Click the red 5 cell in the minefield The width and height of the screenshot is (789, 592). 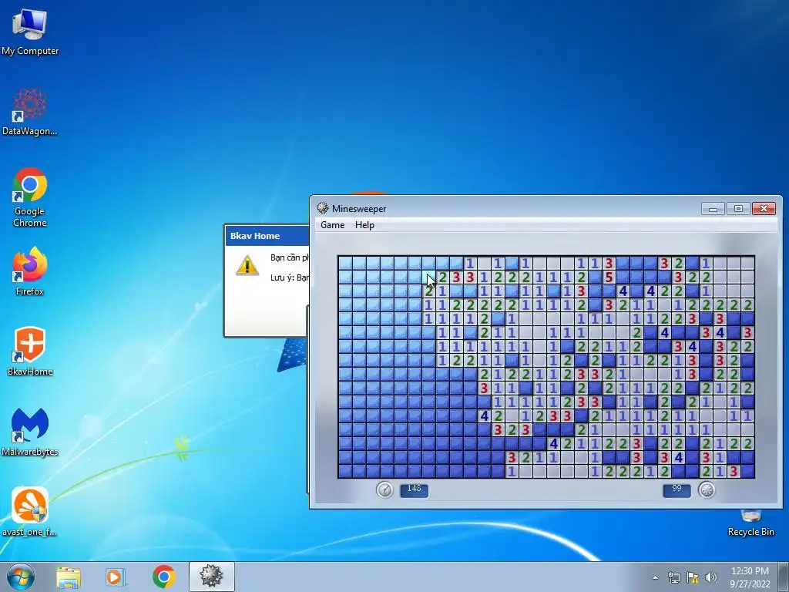pos(609,277)
